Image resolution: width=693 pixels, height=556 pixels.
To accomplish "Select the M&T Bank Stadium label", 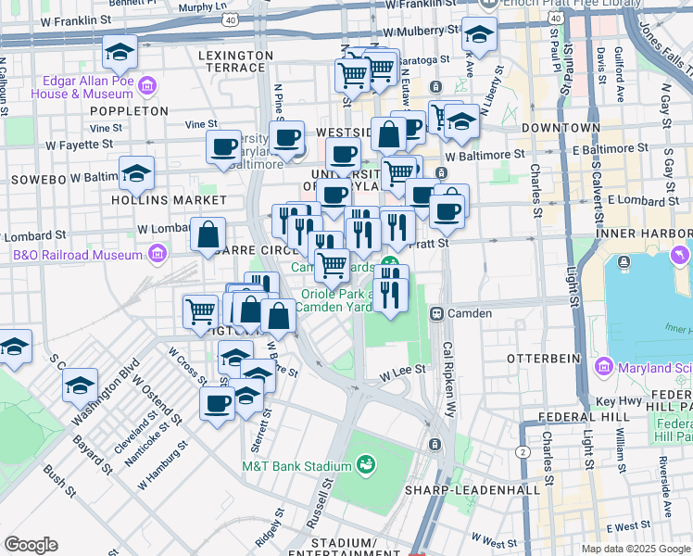I will 297,466.
